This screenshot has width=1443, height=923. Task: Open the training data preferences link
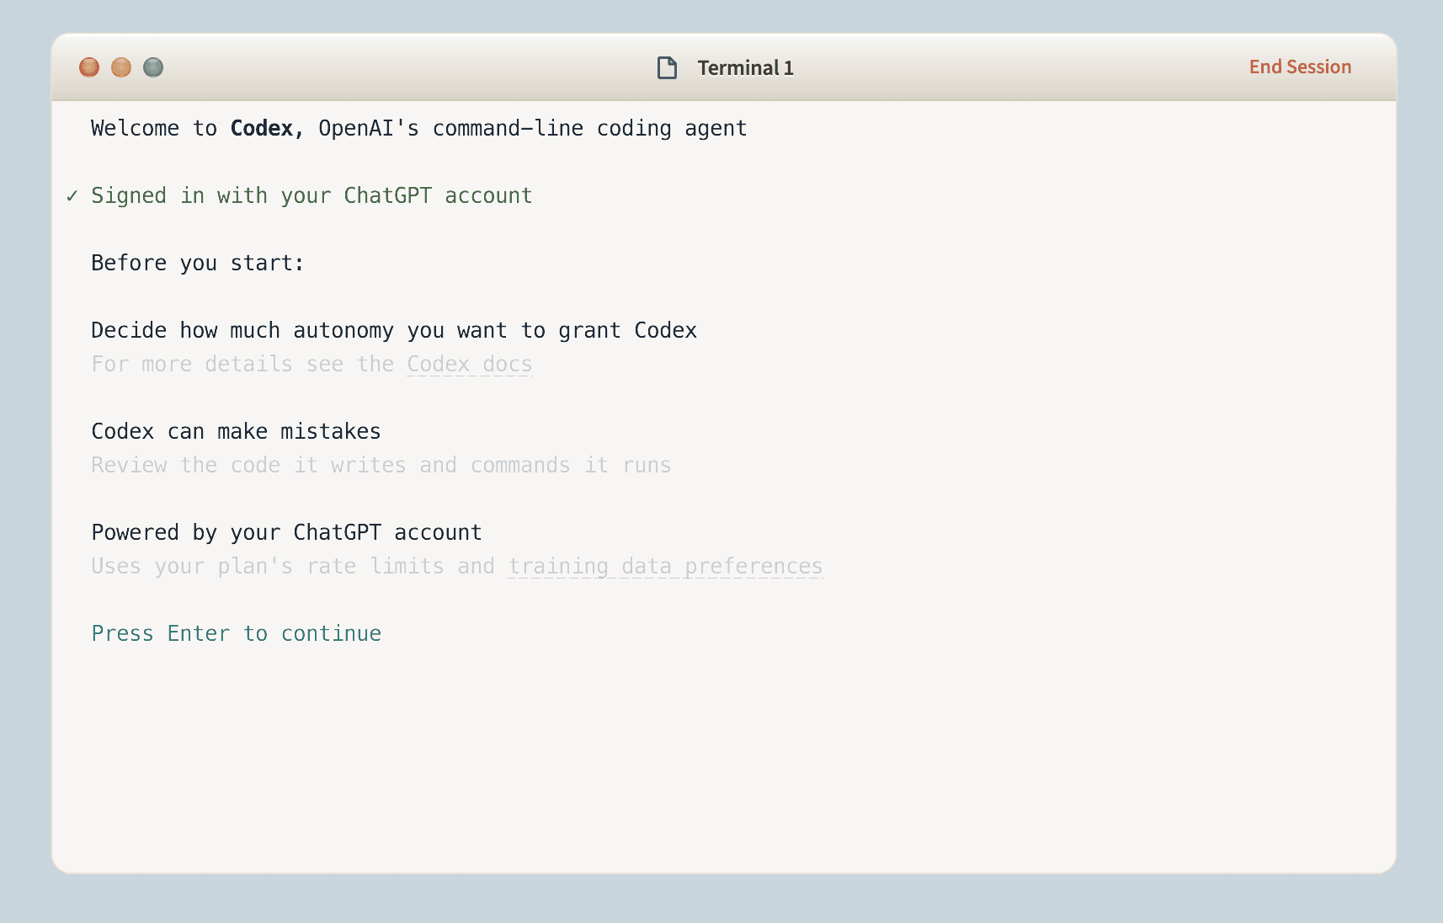(x=665, y=567)
